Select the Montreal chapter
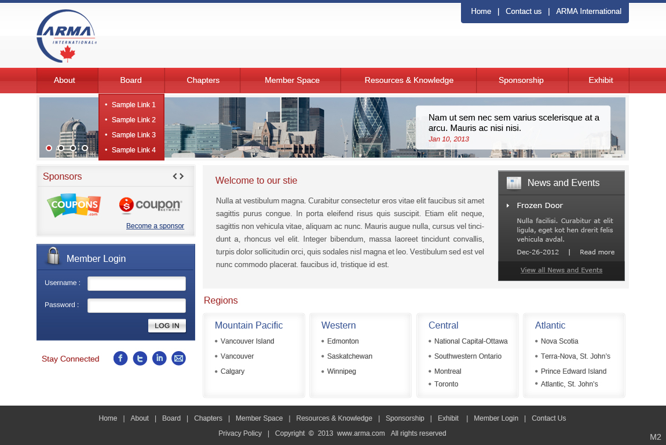 pyautogui.click(x=448, y=371)
